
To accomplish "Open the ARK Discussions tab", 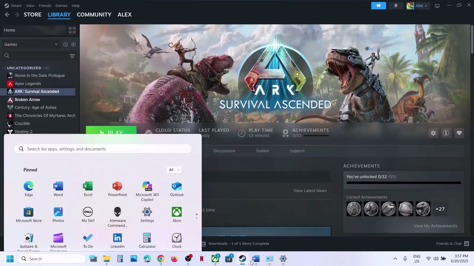I will pos(224,151).
